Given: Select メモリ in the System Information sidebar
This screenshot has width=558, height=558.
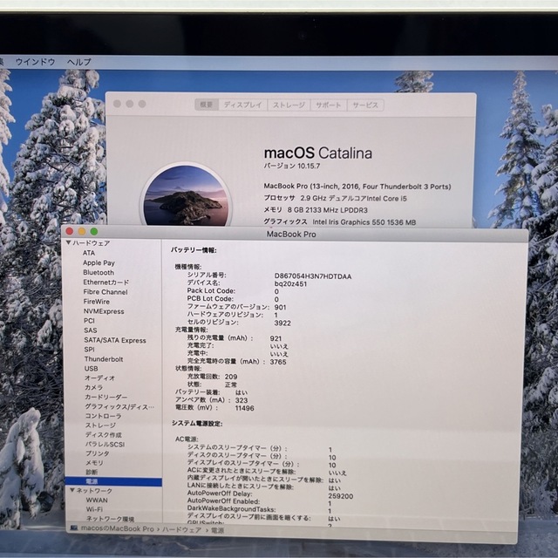Looking at the screenshot, I should pos(94,463).
